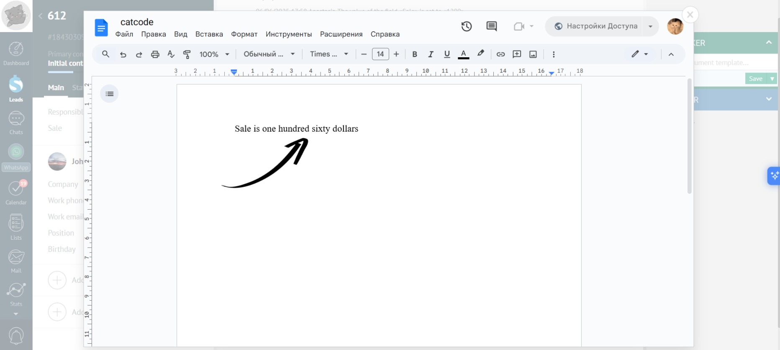Click the insert image icon
The height and width of the screenshot is (350, 780).
click(533, 54)
